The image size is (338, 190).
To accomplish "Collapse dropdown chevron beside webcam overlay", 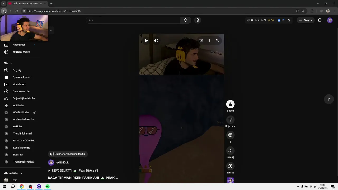I will [51, 30].
